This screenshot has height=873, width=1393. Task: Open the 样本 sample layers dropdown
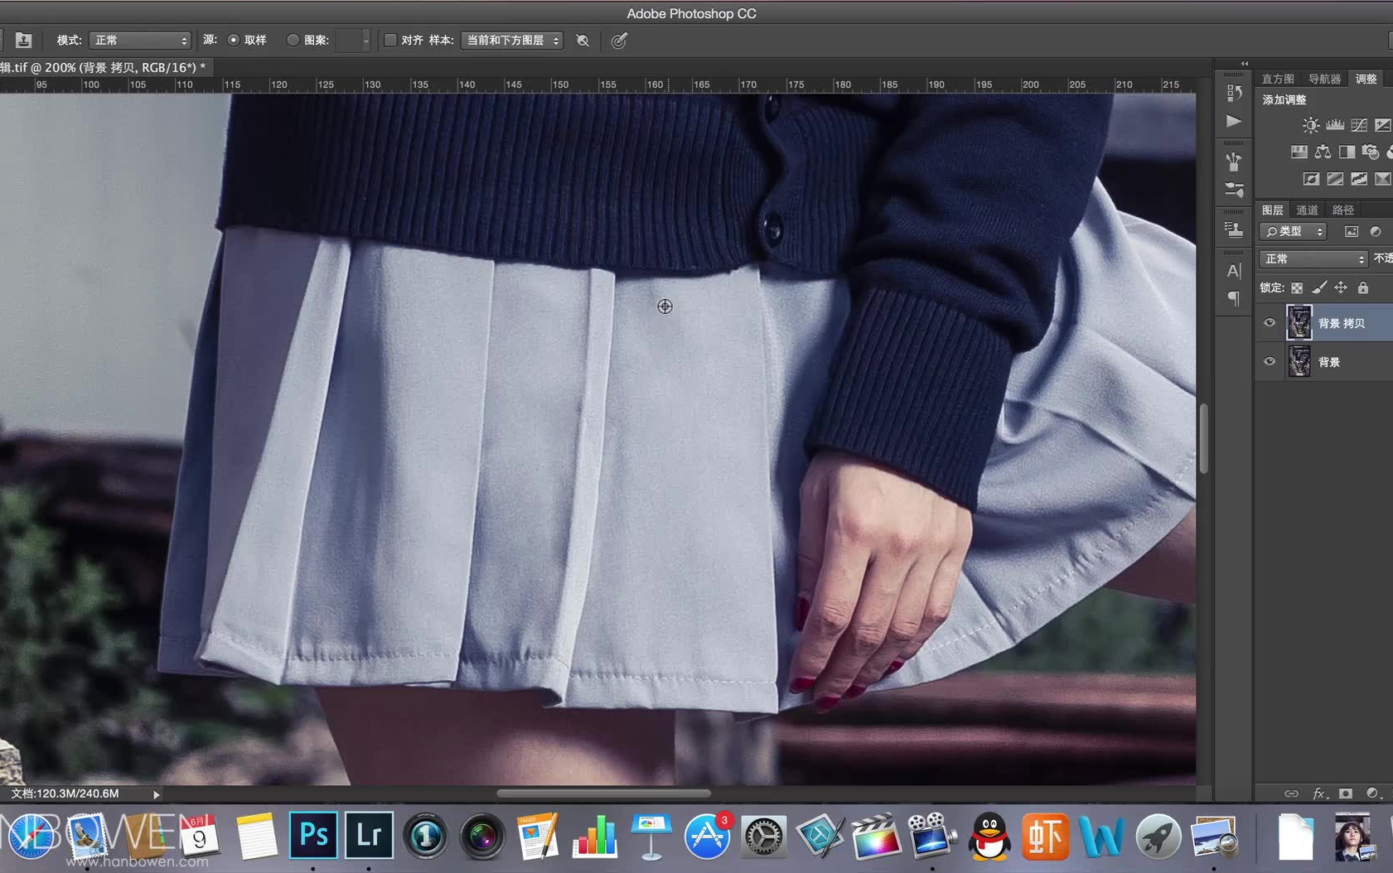512,40
